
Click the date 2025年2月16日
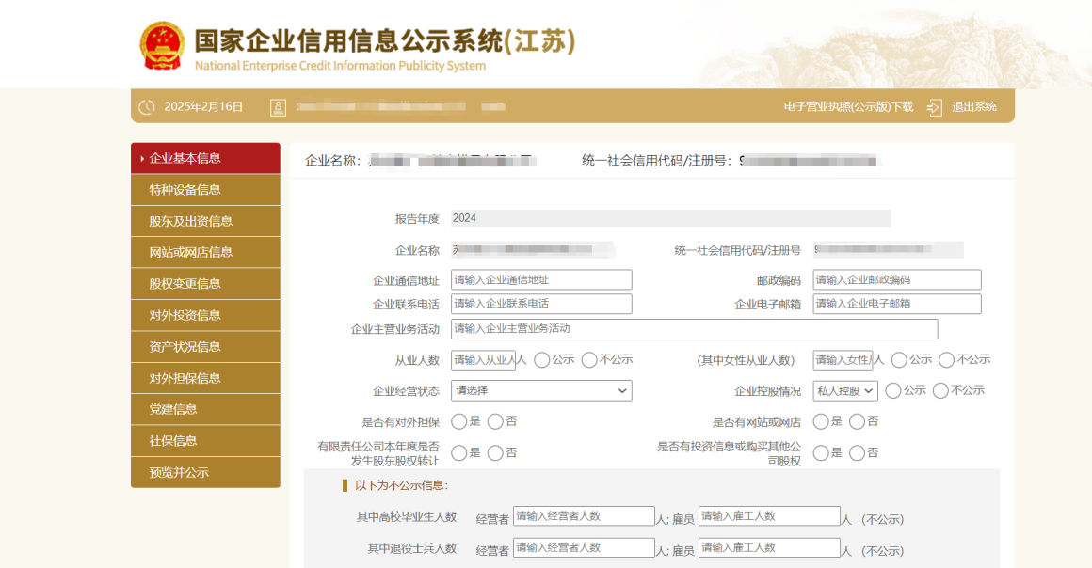pyautogui.click(x=203, y=106)
